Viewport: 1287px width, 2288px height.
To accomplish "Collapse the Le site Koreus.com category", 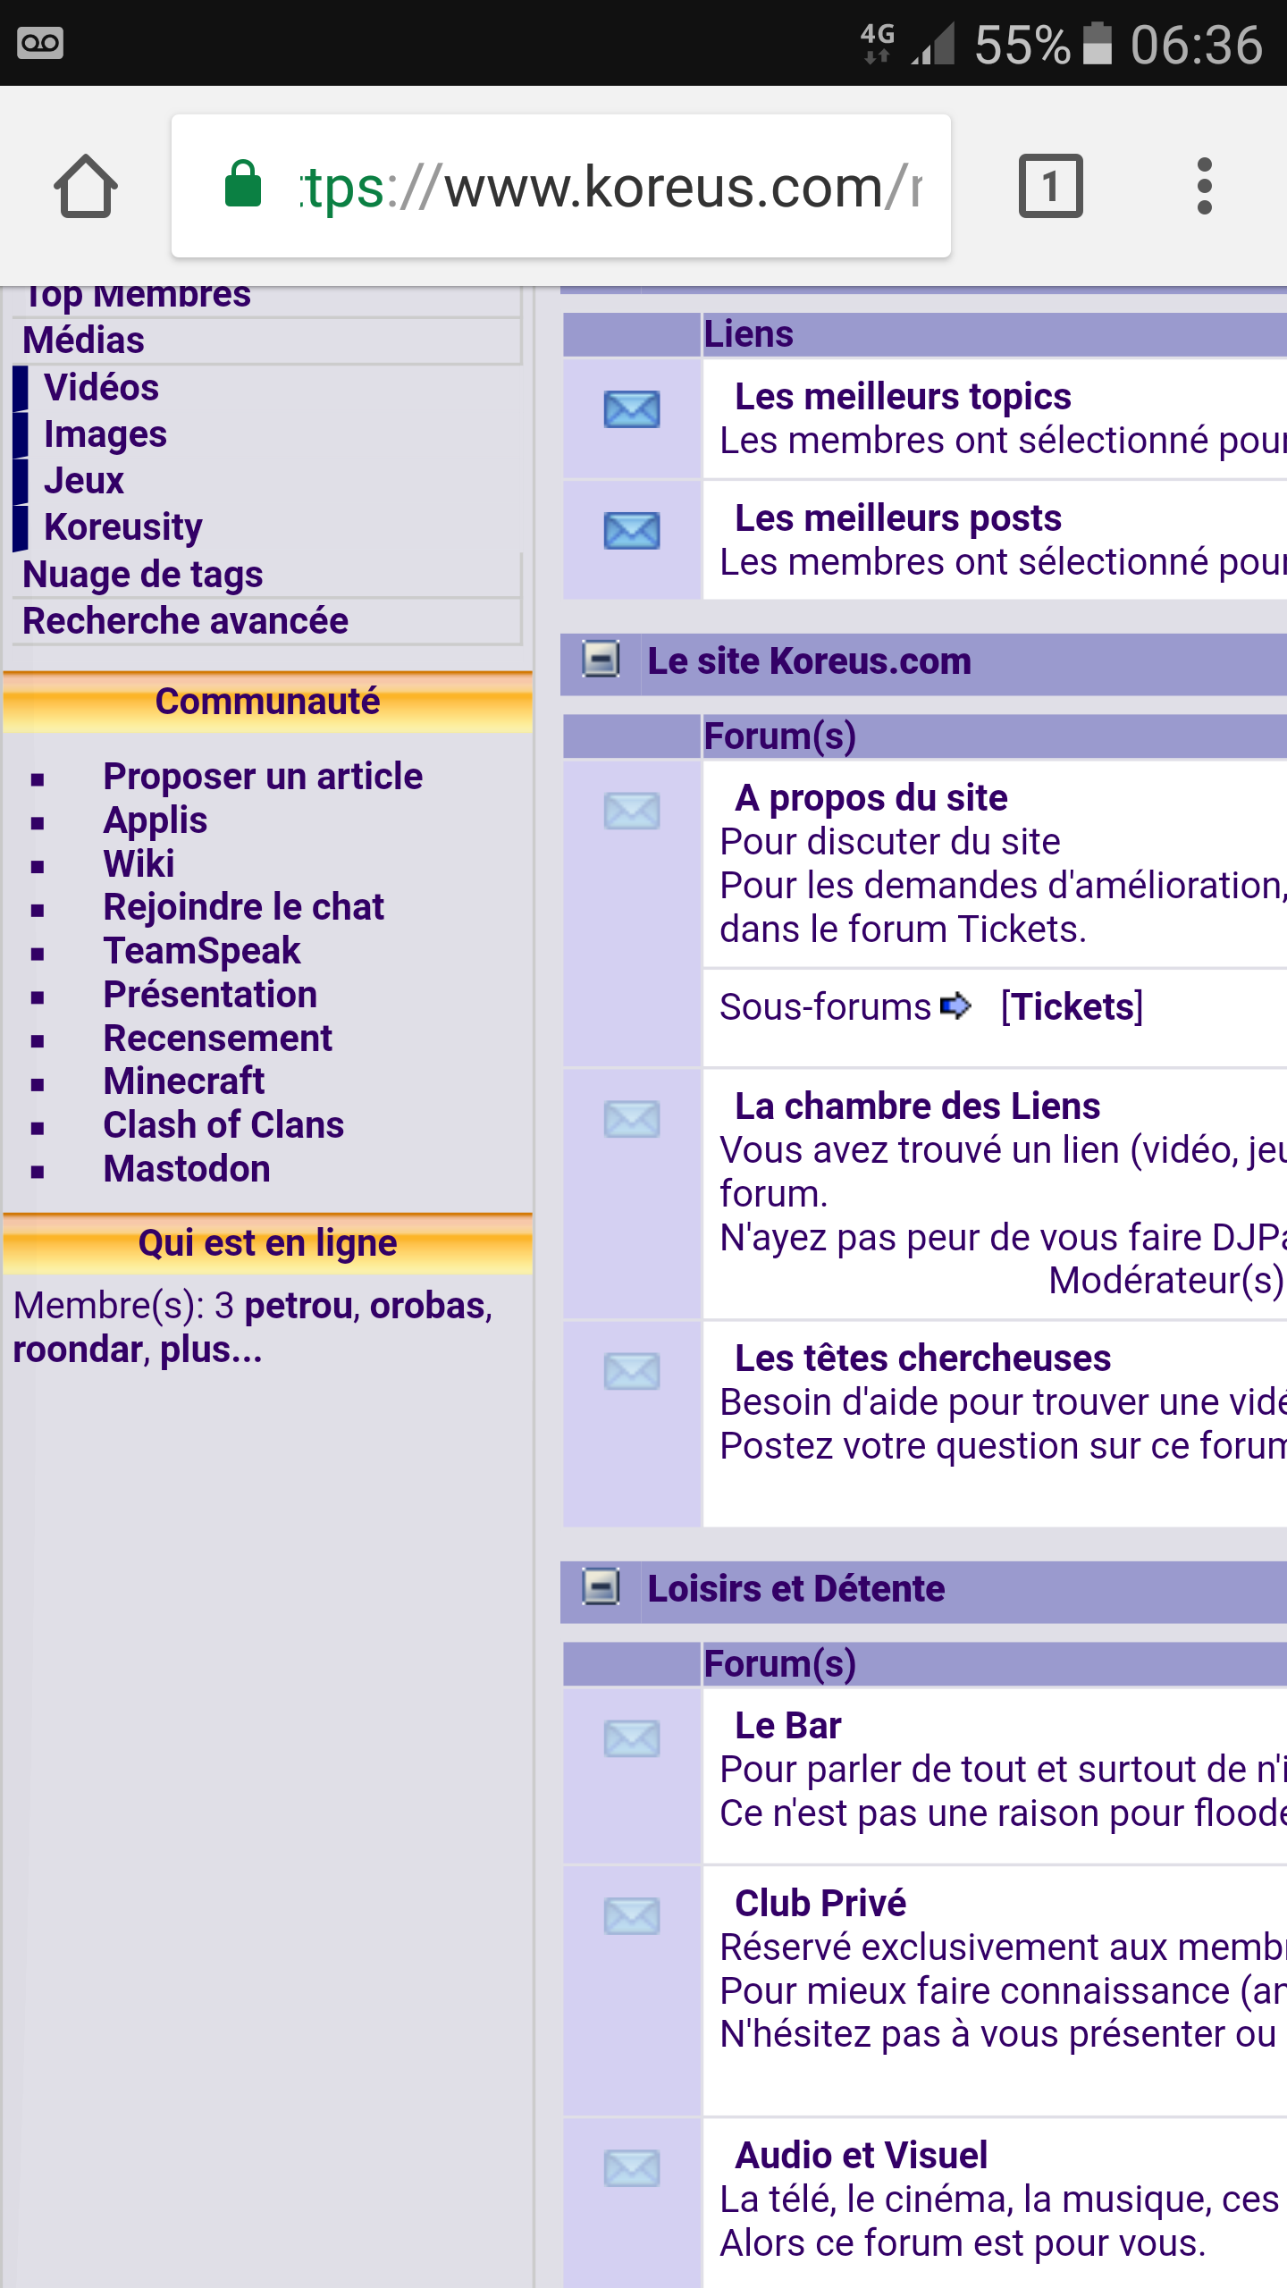I will pos(601,660).
